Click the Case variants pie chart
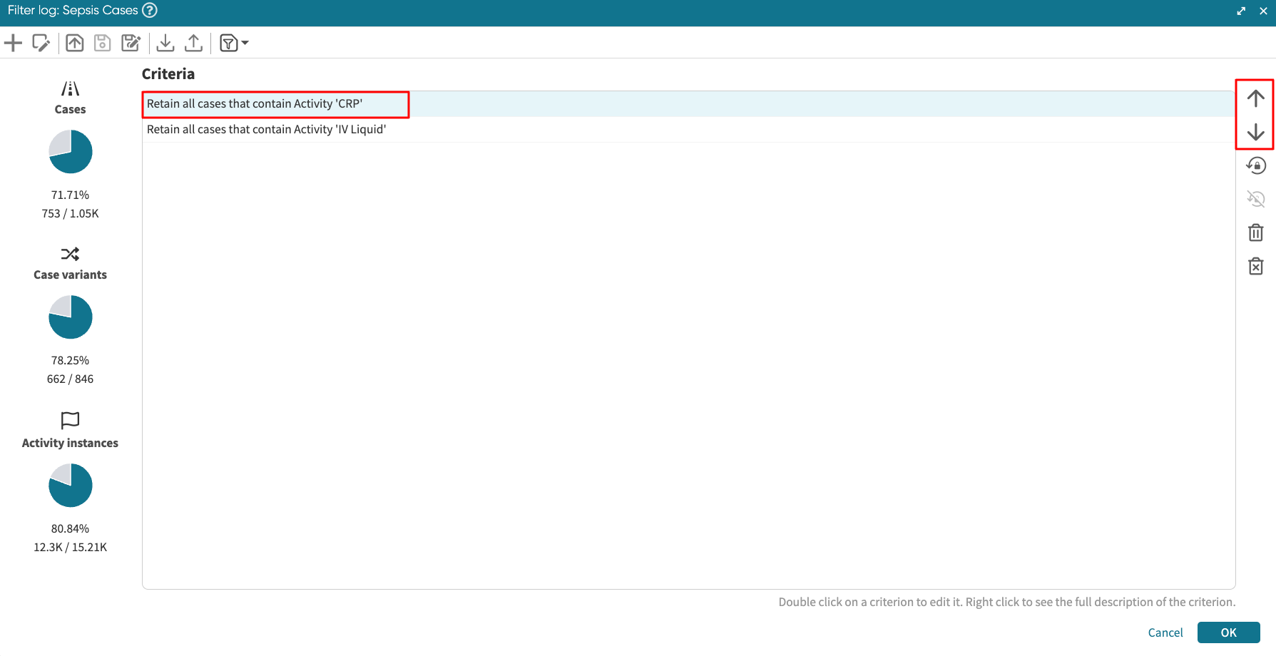 (x=71, y=317)
